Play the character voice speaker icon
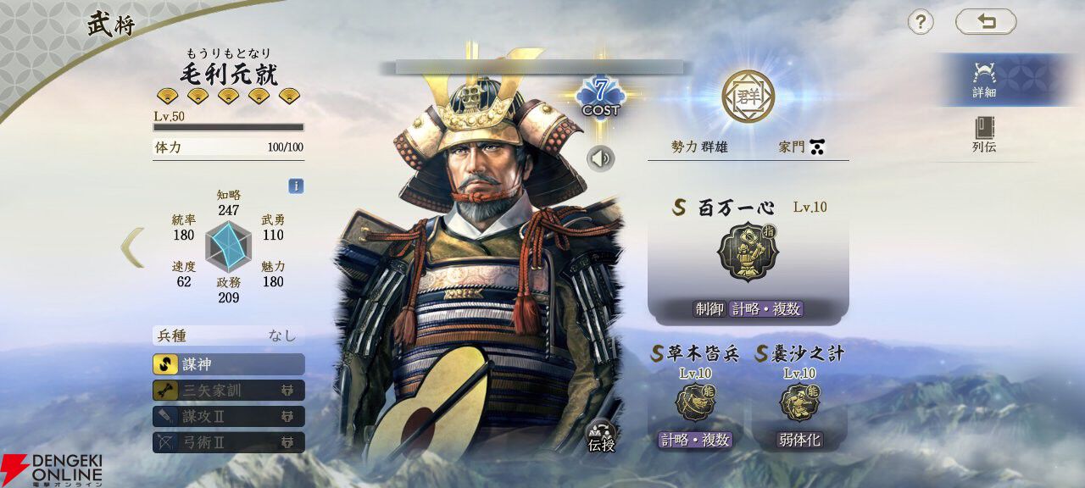Image resolution: width=1085 pixels, height=488 pixels. [600, 158]
